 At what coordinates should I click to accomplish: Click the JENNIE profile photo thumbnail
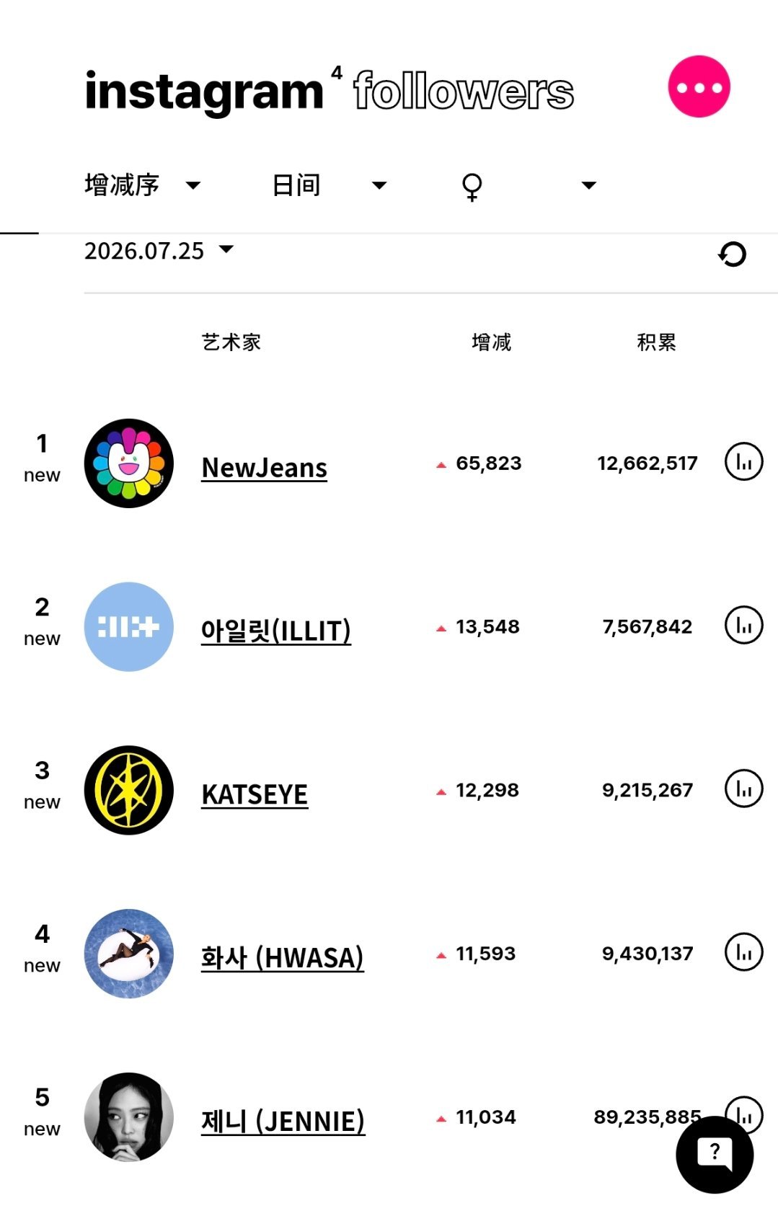click(x=129, y=1117)
